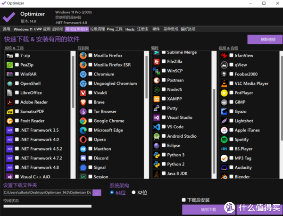
Task: Check the LibreOffice checkbox
Action: pyautogui.click(x=17, y=92)
